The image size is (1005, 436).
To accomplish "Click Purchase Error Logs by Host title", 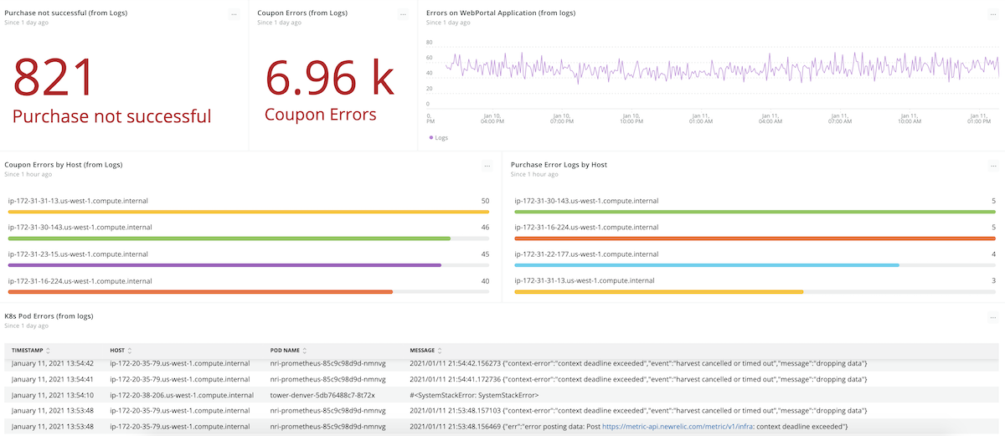I will [x=559, y=165].
